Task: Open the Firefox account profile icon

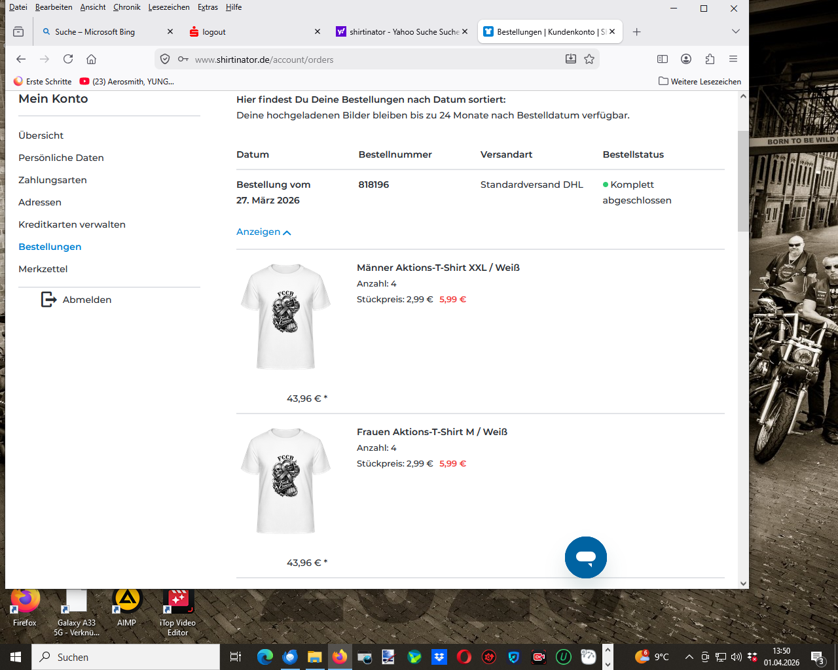Action: pyautogui.click(x=686, y=59)
